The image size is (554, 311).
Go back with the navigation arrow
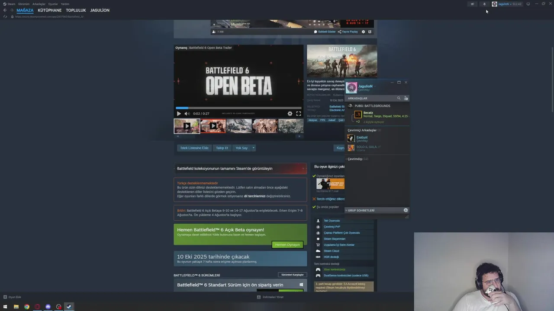(x=5, y=10)
